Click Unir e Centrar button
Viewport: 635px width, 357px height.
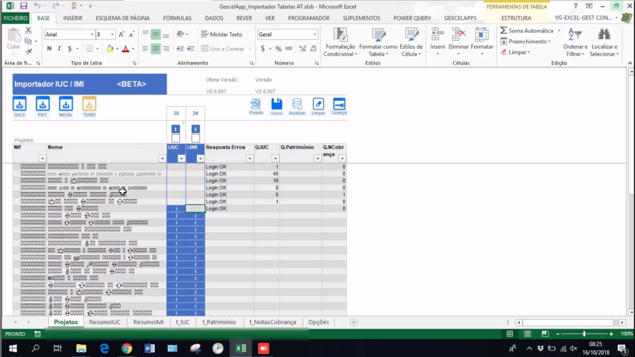[223, 49]
